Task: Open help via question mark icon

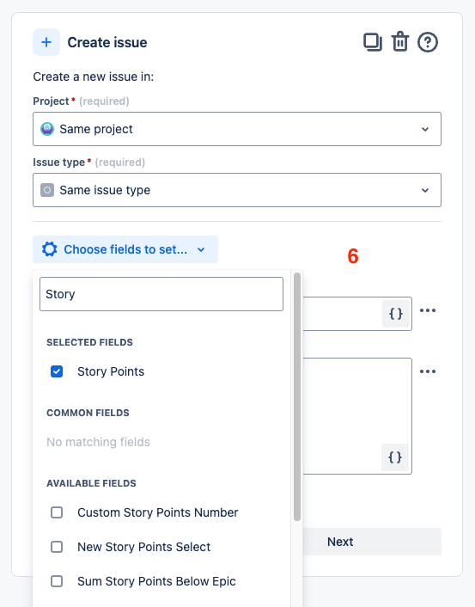Action: [428, 42]
